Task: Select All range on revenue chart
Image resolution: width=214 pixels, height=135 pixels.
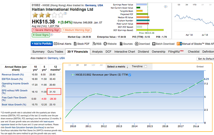Action: click(x=101, y=65)
